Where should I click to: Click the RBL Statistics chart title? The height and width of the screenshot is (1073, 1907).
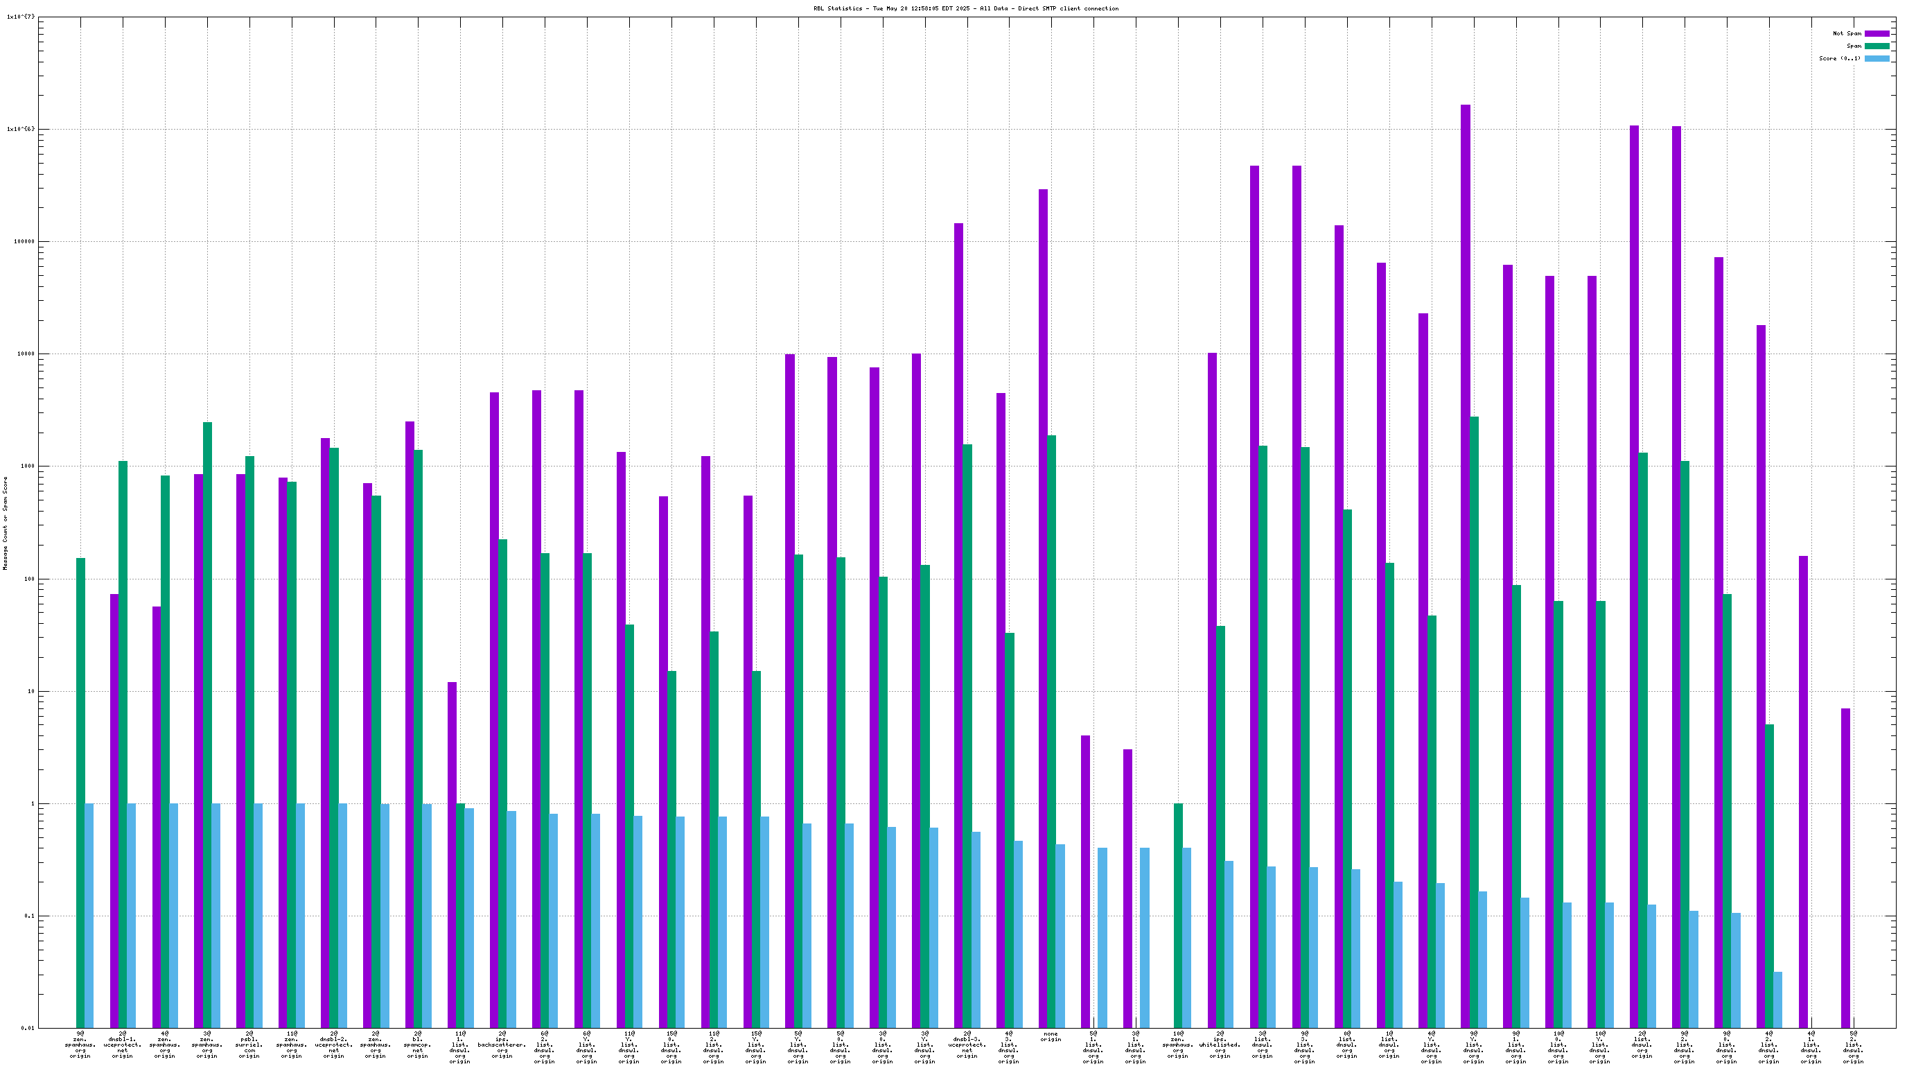(x=965, y=9)
